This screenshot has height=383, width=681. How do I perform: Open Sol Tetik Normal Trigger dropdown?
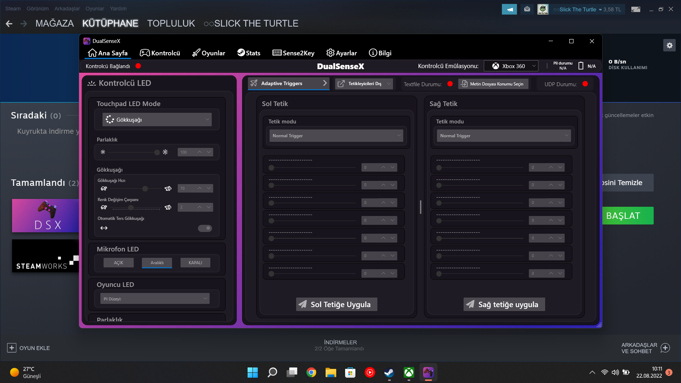click(x=336, y=135)
